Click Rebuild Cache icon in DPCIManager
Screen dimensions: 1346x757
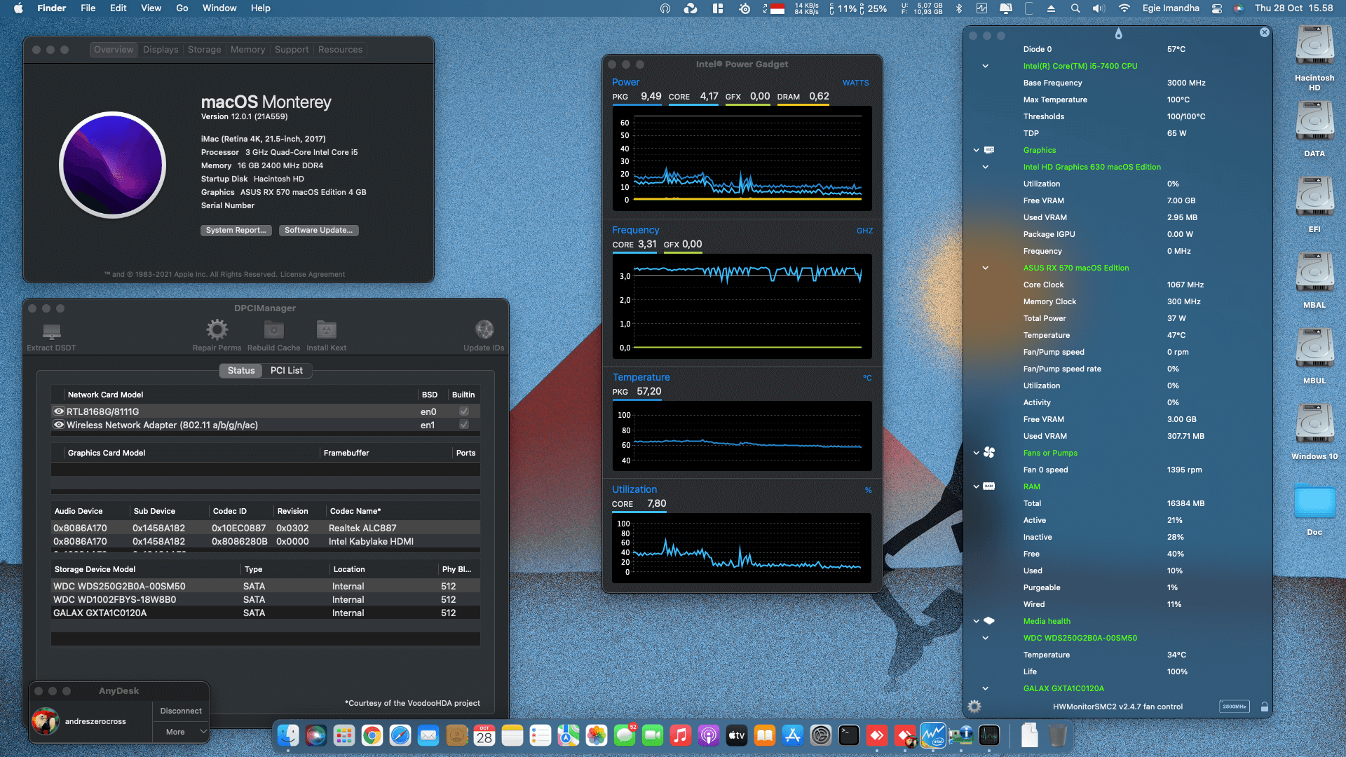(x=273, y=329)
